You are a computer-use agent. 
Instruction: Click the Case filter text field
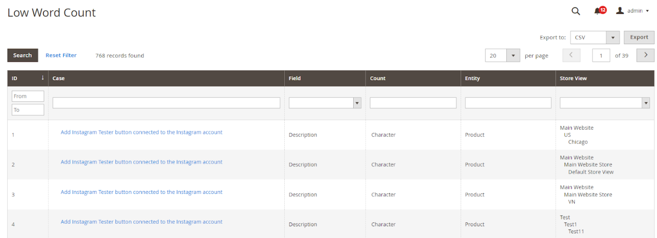click(x=166, y=103)
